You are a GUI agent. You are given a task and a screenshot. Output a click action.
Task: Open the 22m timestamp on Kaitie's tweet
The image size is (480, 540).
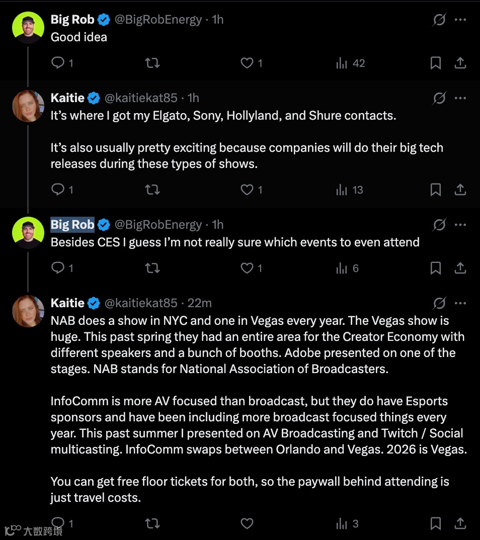click(x=199, y=303)
